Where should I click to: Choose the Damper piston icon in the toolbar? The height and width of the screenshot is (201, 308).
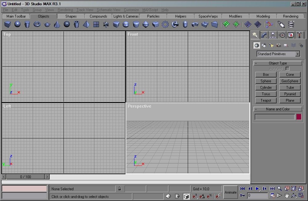coord(281,24)
